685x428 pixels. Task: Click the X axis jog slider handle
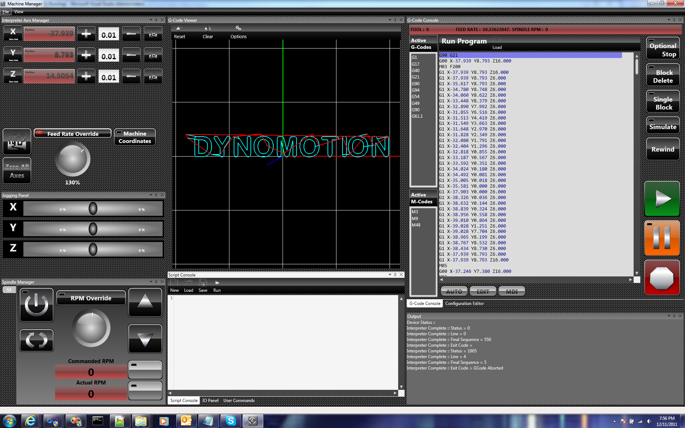[x=93, y=209]
